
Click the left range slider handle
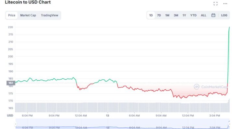[15, 124]
